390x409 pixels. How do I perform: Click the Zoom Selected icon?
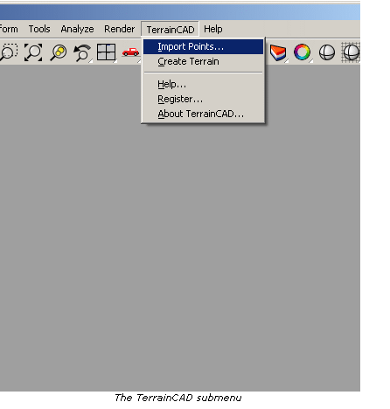pyautogui.click(x=58, y=52)
